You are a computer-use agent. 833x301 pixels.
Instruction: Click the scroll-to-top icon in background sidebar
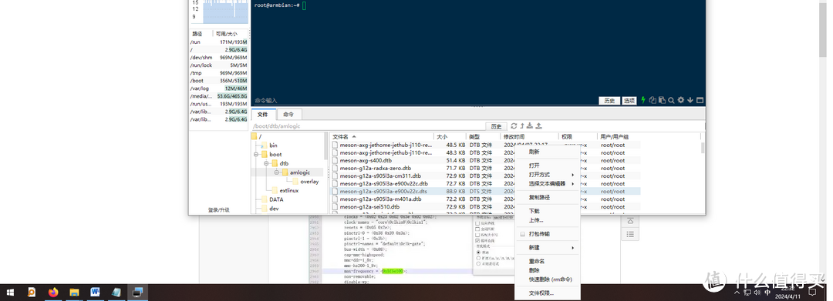(630, 221)
